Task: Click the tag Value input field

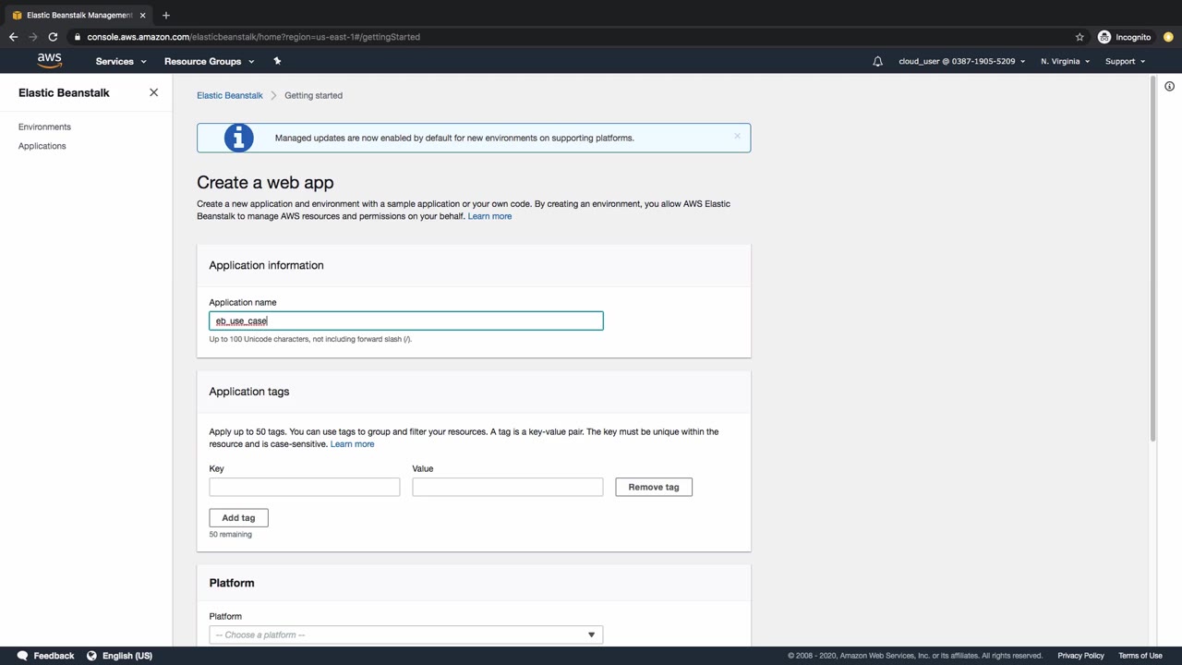Action: coord(508,487)
